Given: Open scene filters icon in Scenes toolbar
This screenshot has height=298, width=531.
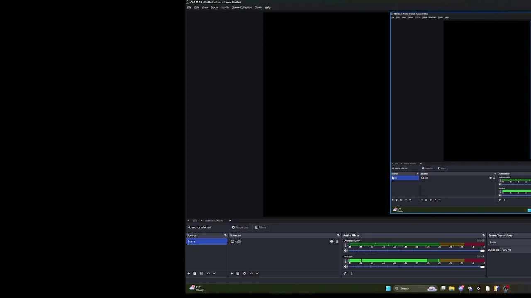Looking at the screenshot, I should tap(201, 273).
